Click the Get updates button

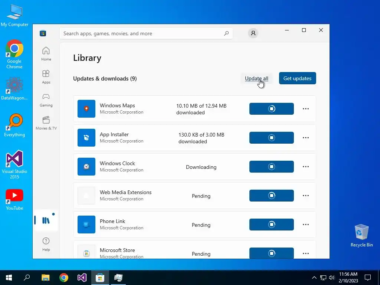pyautogui.click(x=297, y=78)
